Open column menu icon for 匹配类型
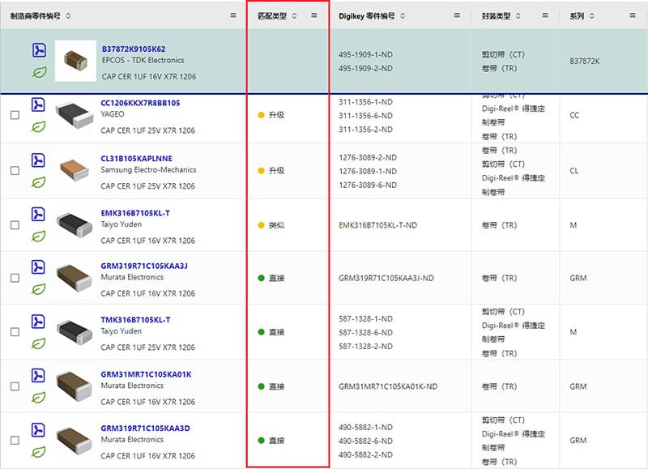The height and width of the screenshot is (469, 648). (314, 15)
